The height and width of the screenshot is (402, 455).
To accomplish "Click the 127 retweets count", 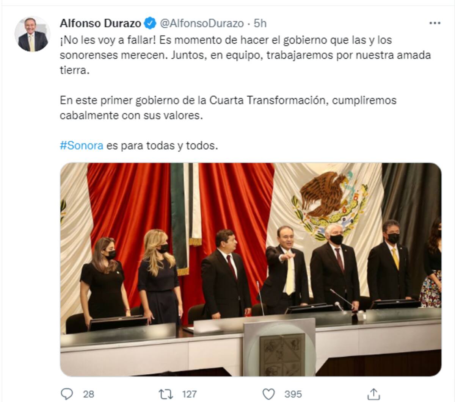I will click(189, 394).
